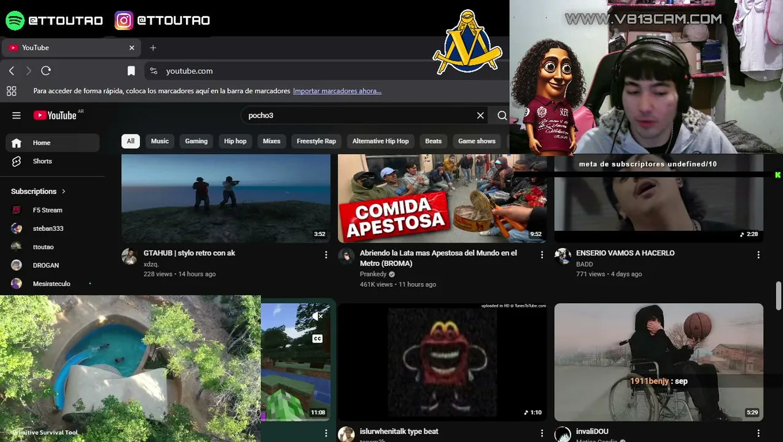Open islurwhenitalk video channel avatar
Screen dimensions: 783x442
click(x=346, y=435)
